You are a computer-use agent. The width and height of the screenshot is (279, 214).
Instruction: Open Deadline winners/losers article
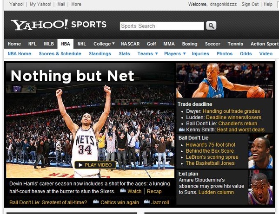click(x=233, y=117)
